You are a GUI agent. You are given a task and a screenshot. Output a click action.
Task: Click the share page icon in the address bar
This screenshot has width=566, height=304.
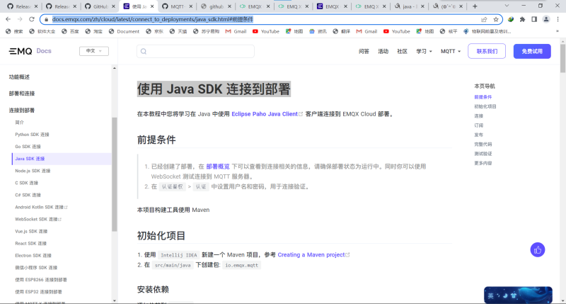[x=484, y=19]
